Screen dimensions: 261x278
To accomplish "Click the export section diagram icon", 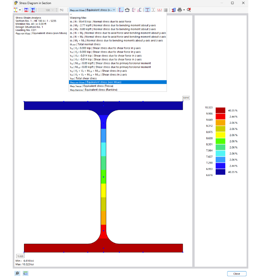I will pos(174,10).
